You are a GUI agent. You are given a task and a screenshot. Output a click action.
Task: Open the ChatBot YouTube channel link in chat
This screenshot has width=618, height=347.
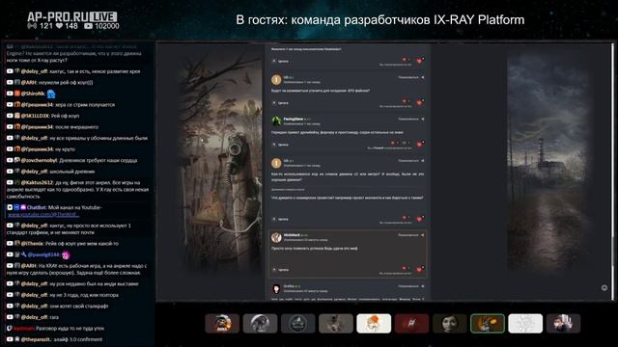click(x=43, y=214)
